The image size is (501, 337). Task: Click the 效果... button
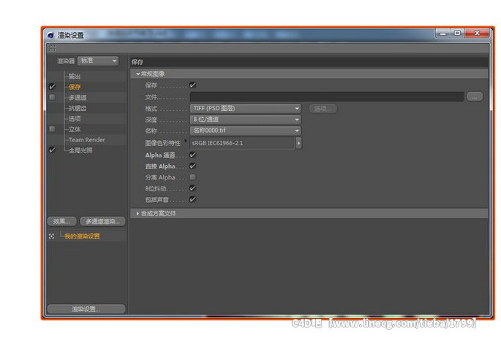tap(61, 221)
